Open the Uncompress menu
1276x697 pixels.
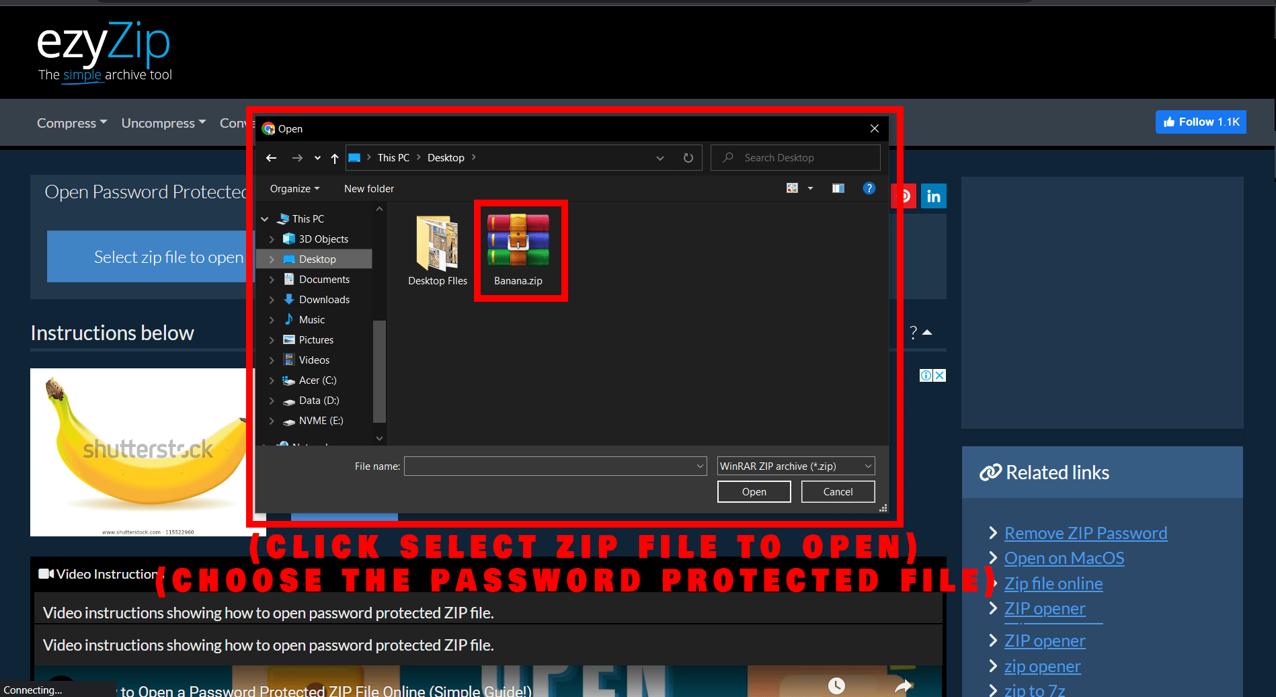tap(163, 122)
